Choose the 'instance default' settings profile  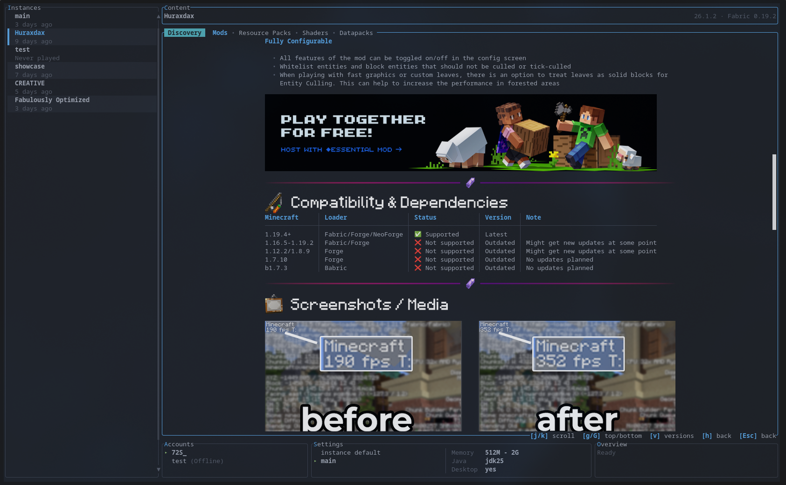click(x=351, y=452)
